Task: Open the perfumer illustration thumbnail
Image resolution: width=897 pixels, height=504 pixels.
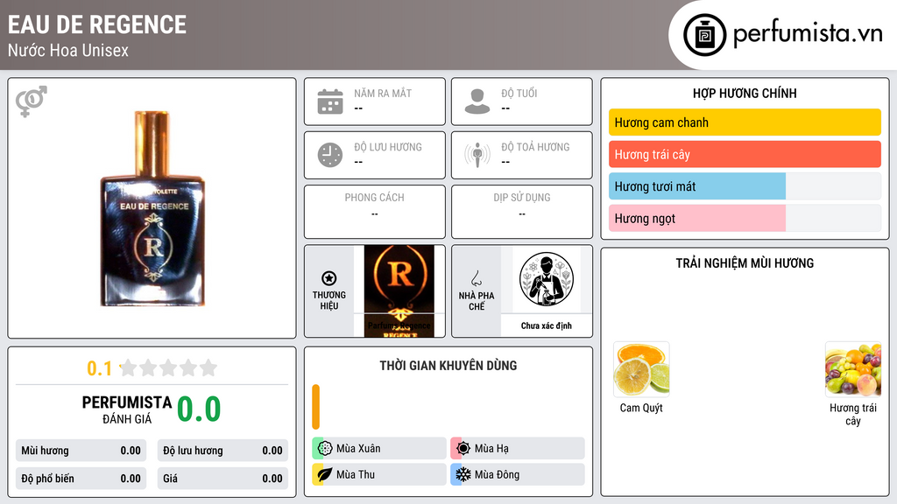Action: (x=547, y=279)
